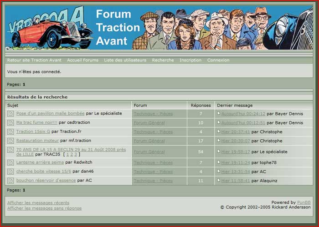319x227 pixels.
Task: Open last message 'Hier 20:37:41'
Action: (x=236, y=132)
